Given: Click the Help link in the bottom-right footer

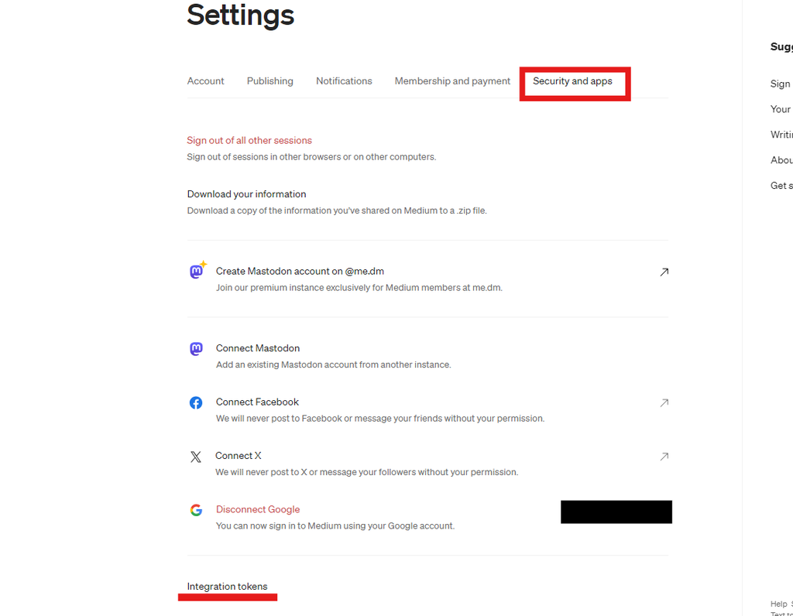Looking at the screenshot, I should point(778,604).
